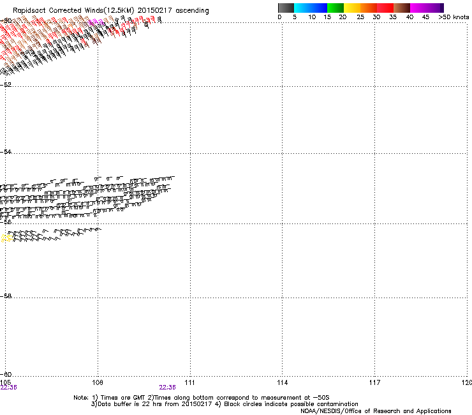Click the black wind barb swath above -56
Image resolution: width=472 pixels, height=415 pixels.
(87, 197)
